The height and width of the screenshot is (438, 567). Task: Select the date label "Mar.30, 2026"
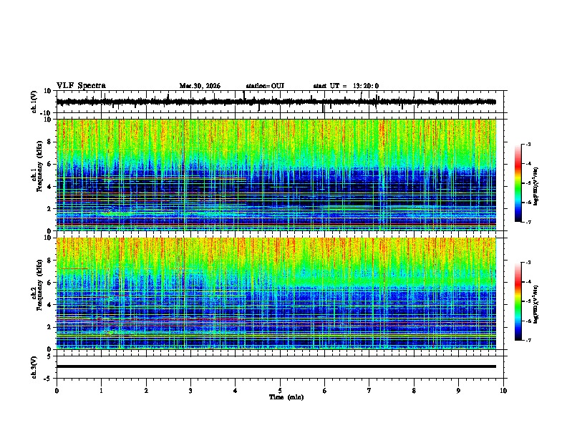tap(200, 86)
